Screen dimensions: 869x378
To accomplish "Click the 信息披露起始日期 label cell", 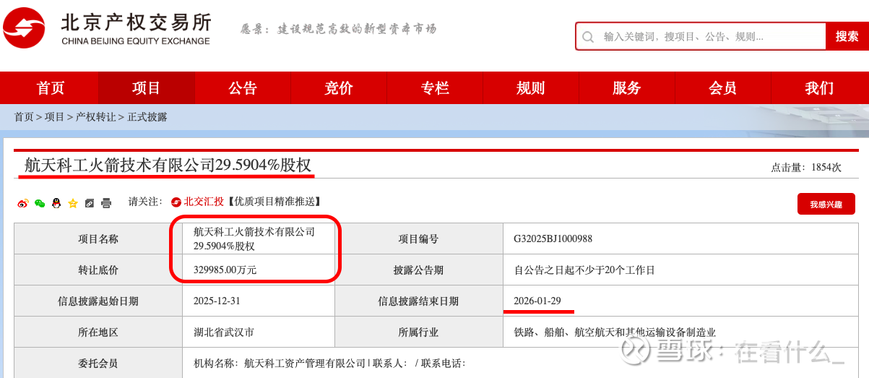I will [98, 301].
